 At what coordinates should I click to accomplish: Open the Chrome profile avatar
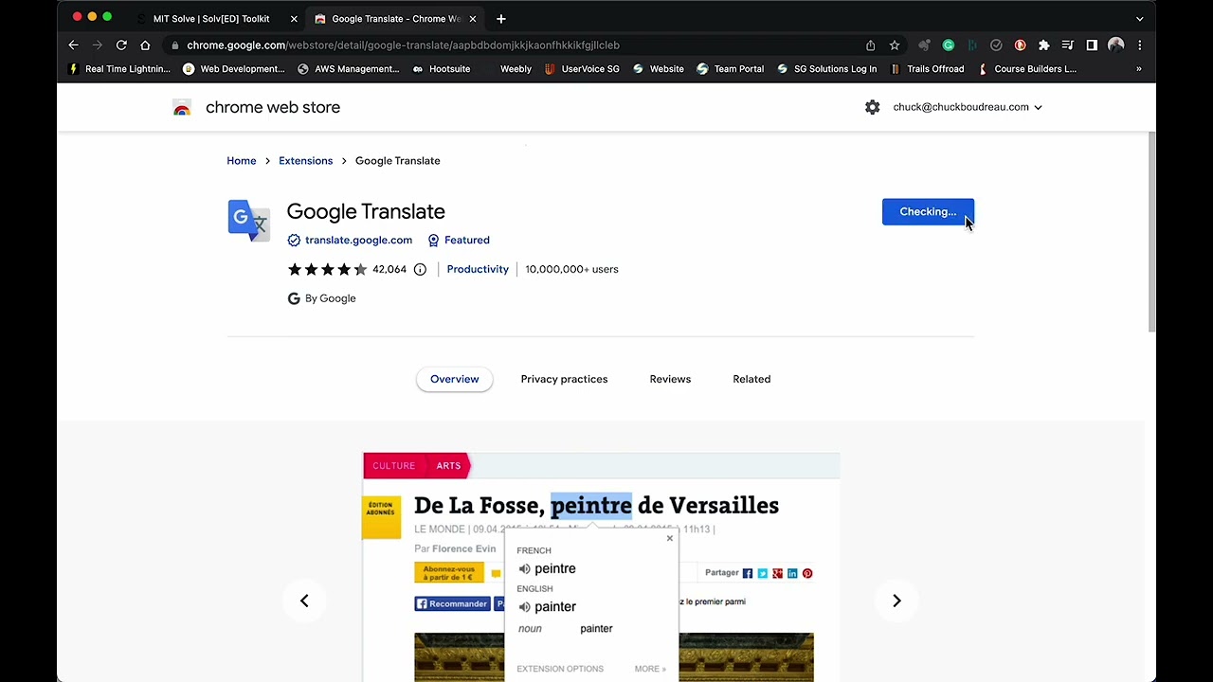click(1115, 45)
